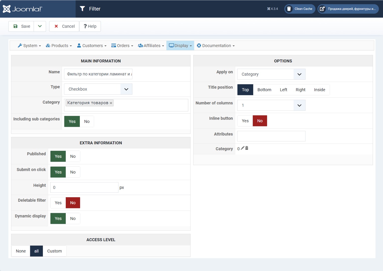Click the card Orders icon
Viewport: 383px width, 271px height.
point(114,45)
